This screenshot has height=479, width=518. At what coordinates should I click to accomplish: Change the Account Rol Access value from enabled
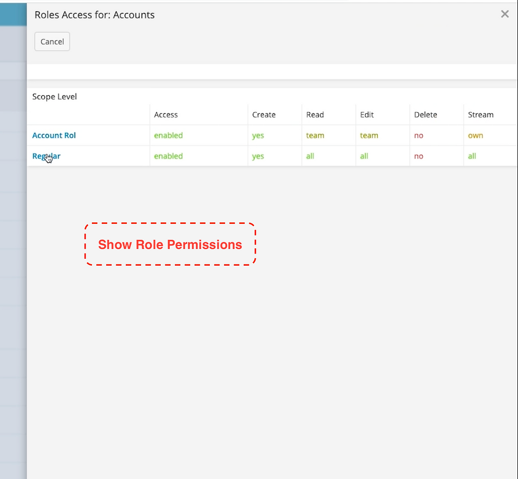coord(168,135)
